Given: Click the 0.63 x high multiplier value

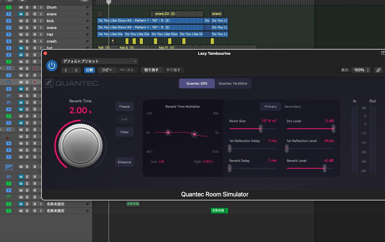Looking at the screenshot, I should [x=208, y=162].
